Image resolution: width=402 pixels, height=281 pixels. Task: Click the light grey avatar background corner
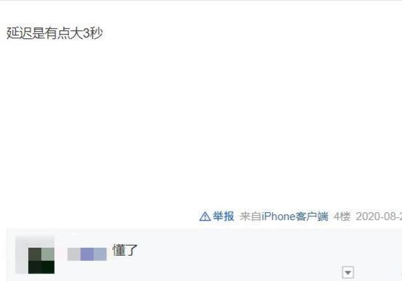pyautogui.click(x=22, y=242)
